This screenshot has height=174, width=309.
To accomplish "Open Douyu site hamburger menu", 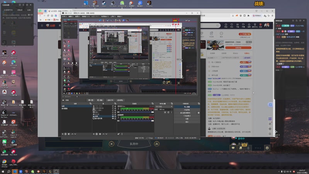I will [42, 26].
